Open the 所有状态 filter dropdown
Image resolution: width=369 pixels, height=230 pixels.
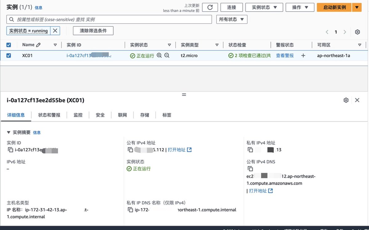[x=231, y=19]
